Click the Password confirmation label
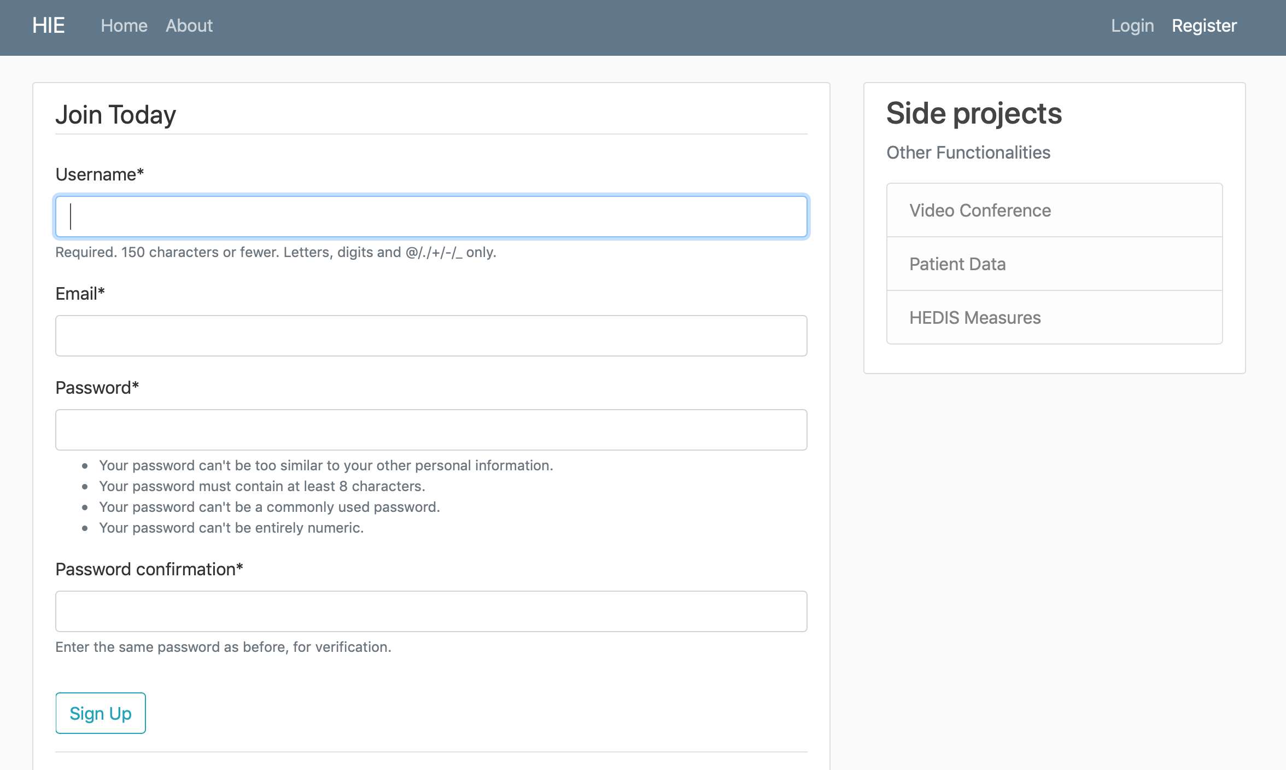The image size is (1286, 770). point(149,569)
